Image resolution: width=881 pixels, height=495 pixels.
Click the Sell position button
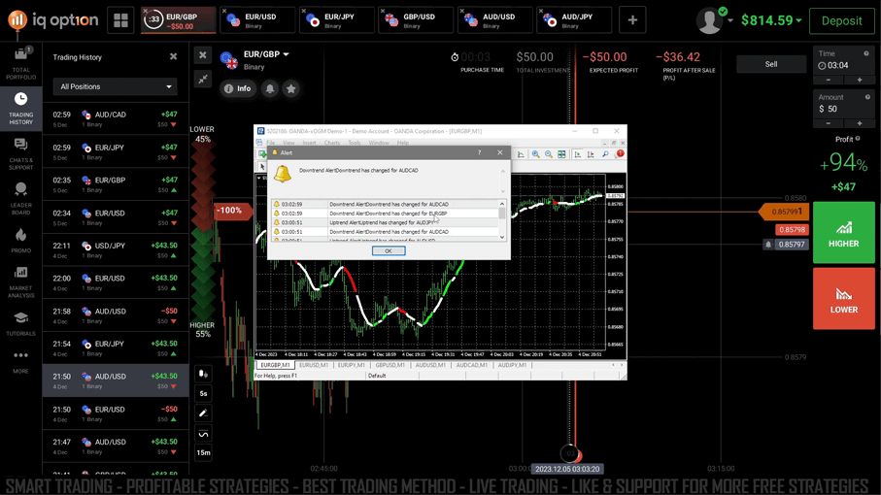click(x=771, y=64)
